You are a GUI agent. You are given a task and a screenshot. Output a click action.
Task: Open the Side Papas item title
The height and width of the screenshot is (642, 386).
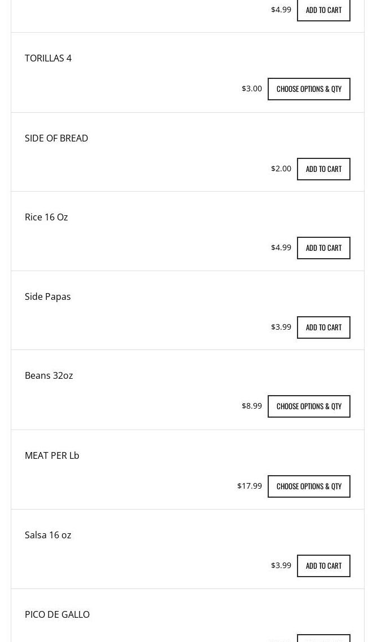point(47,296)
